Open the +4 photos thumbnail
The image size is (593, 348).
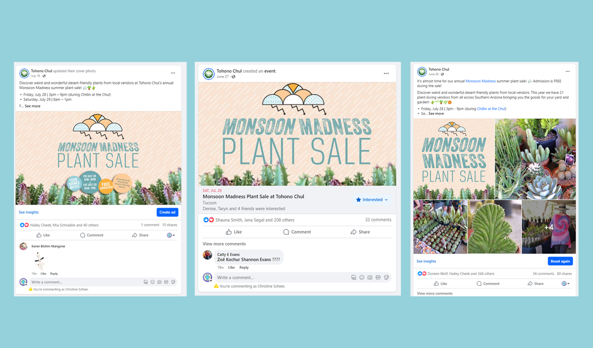point(549,227)
